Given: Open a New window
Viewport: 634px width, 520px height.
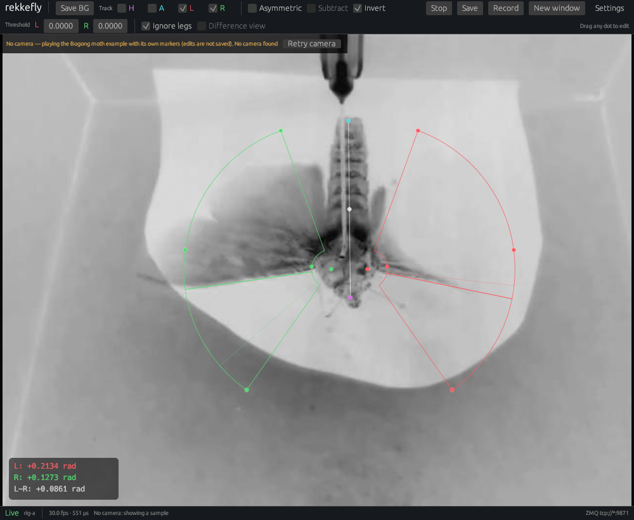Looking at the screenshot, I should coord(557,8).
